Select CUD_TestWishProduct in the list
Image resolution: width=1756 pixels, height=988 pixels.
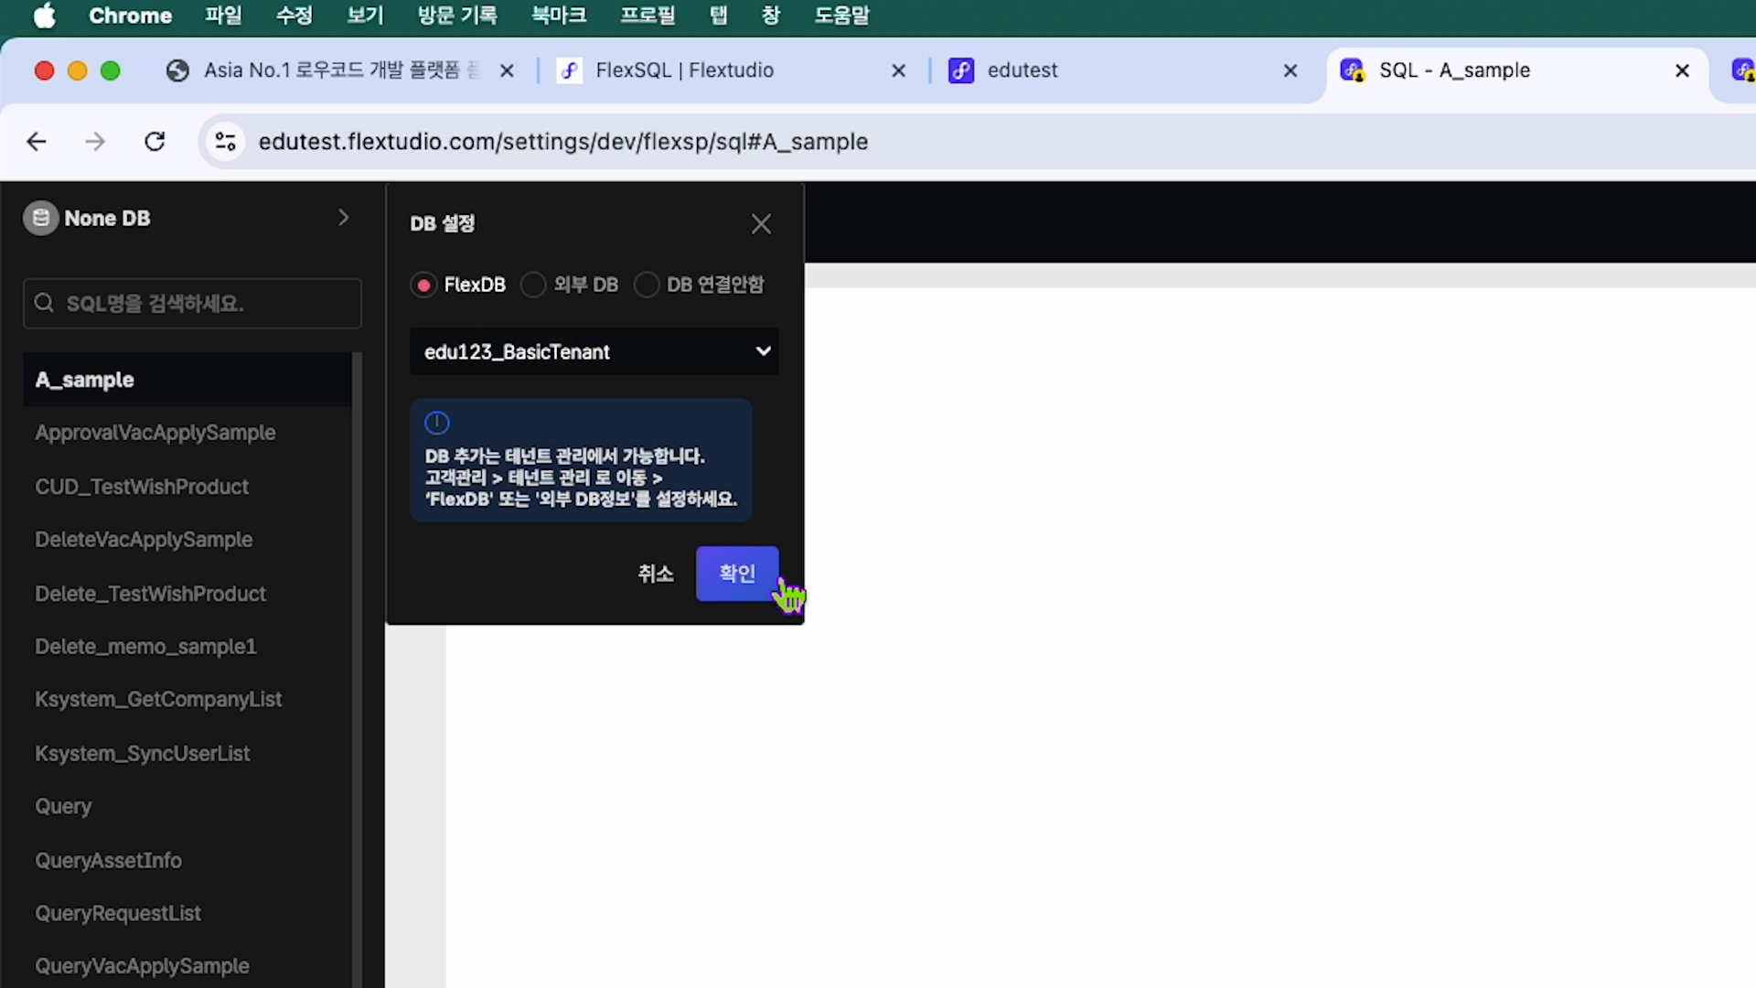pos(187,487)
